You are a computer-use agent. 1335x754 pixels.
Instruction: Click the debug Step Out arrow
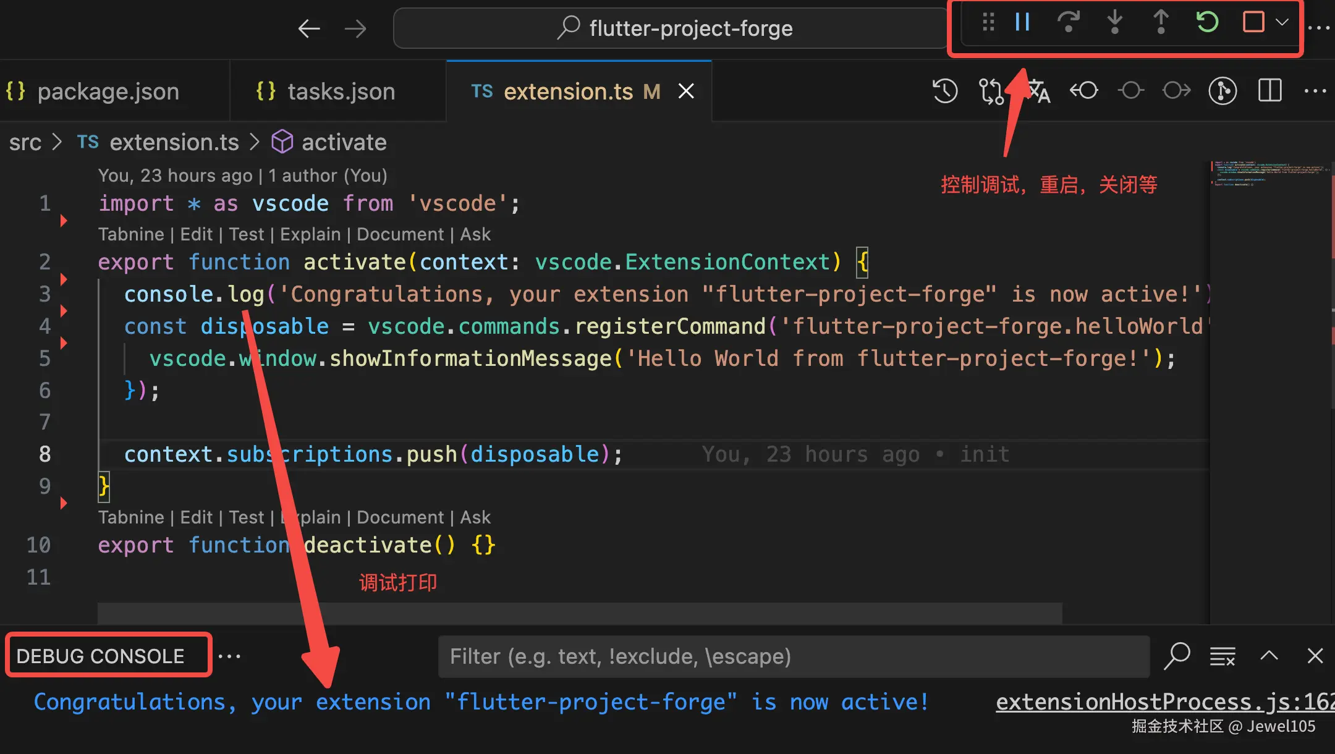point(1161,23)
